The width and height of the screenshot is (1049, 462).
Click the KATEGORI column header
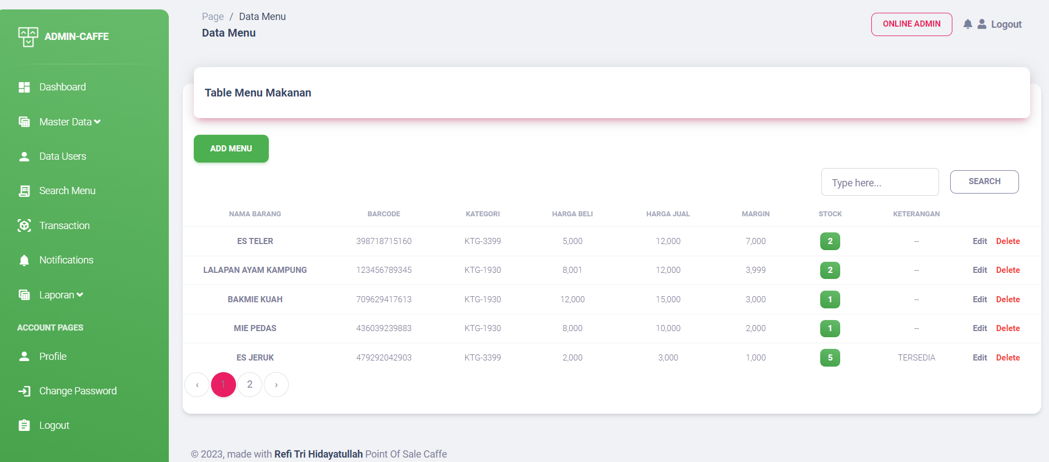coord(483,214)
